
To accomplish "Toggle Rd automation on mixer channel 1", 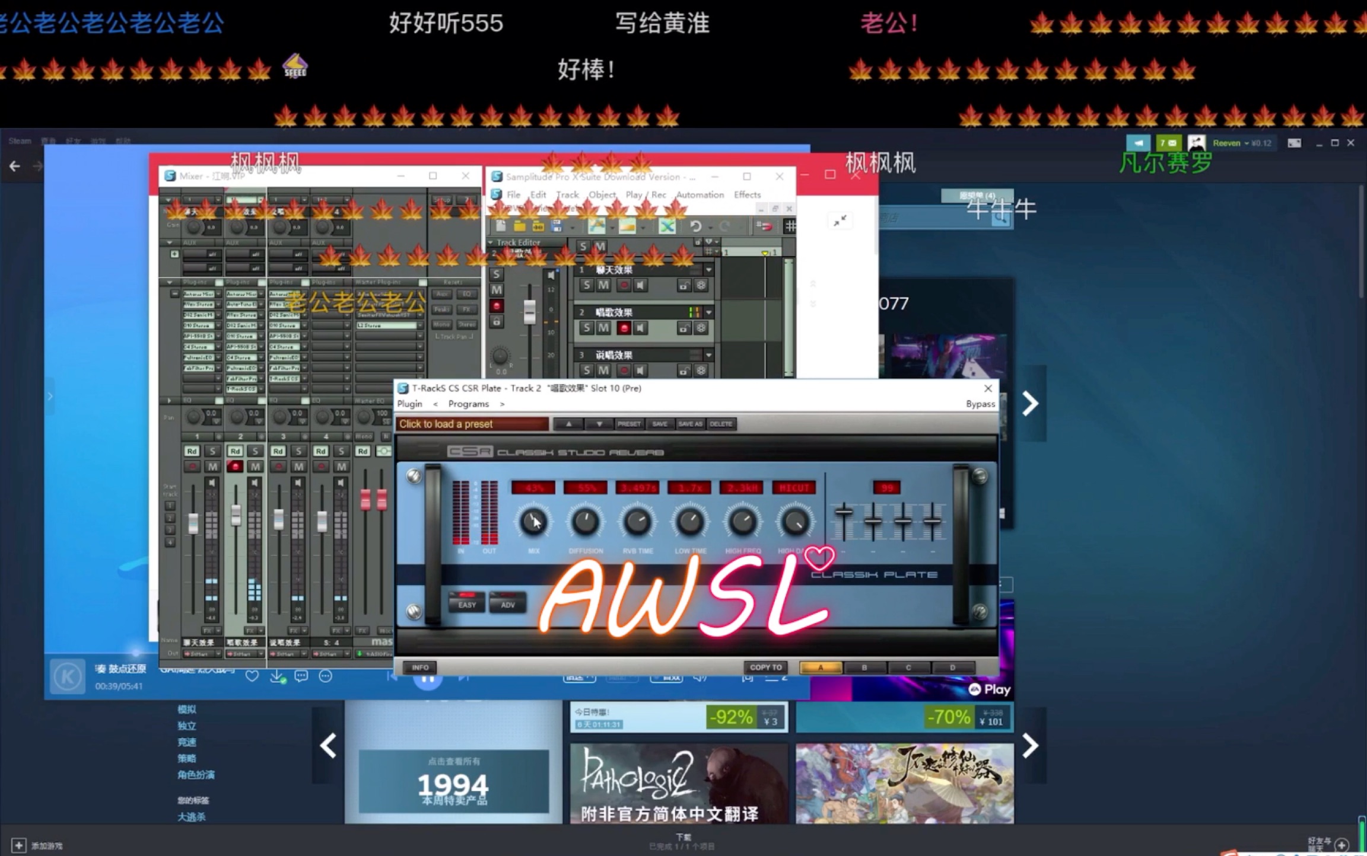I will coord(192,451).
